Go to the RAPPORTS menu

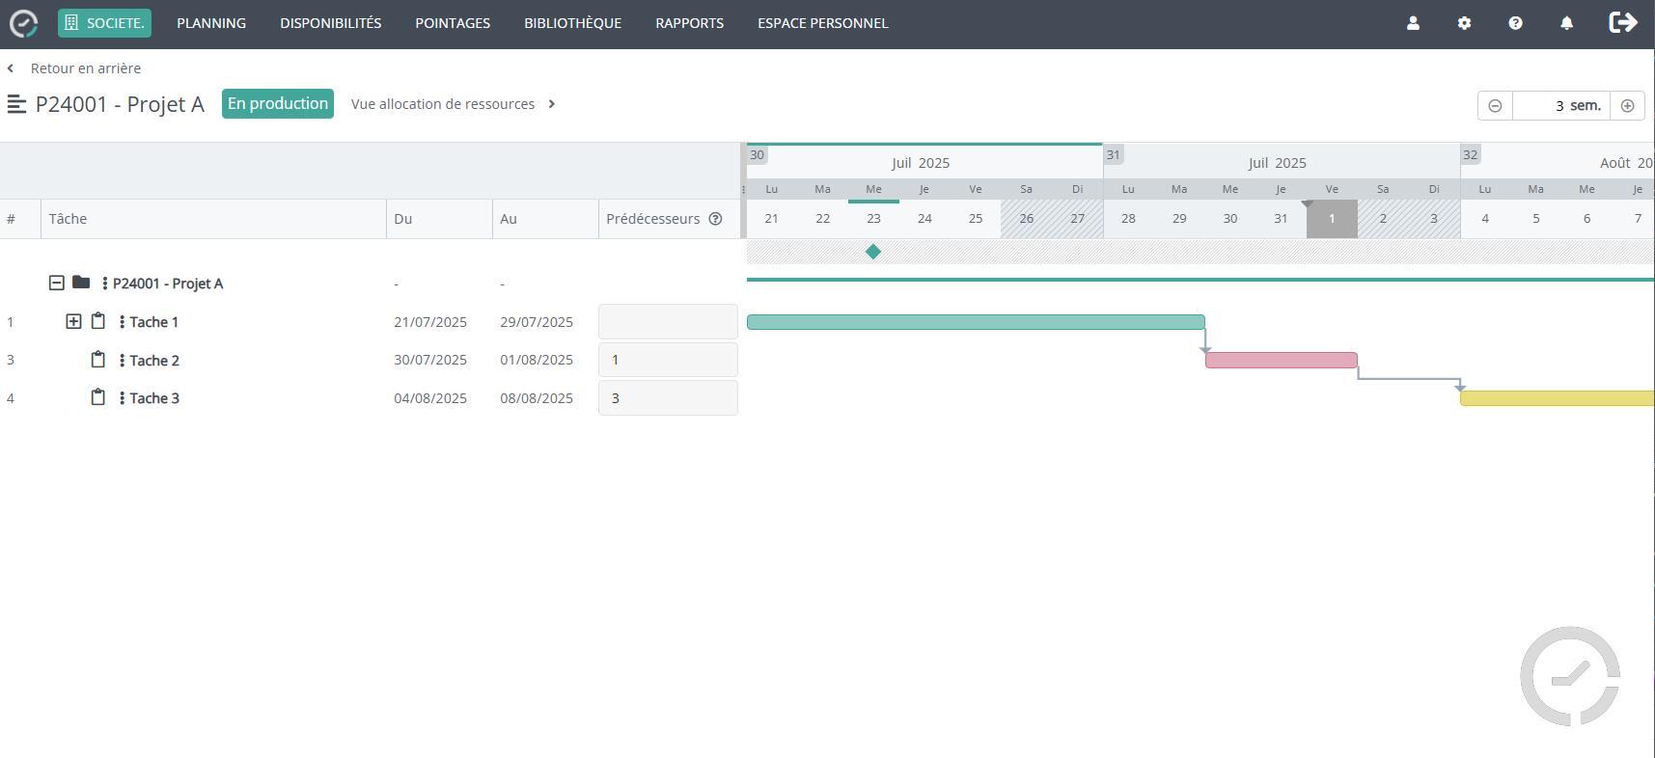pos(689,23)
